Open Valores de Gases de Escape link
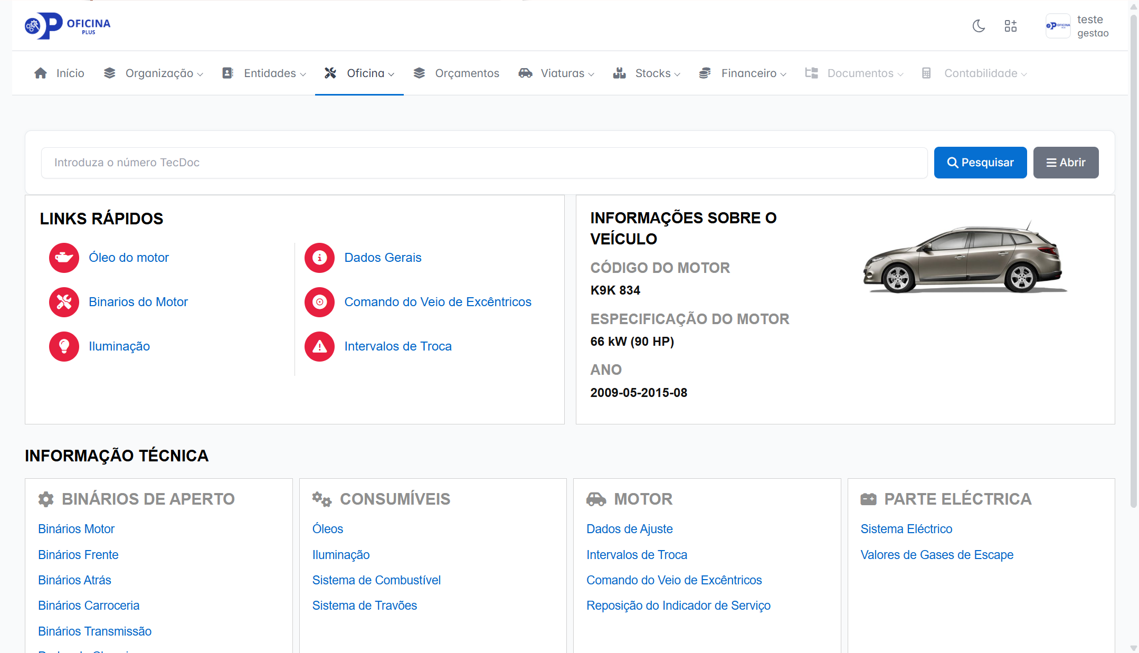1139x653 pixels. point(937,555)
